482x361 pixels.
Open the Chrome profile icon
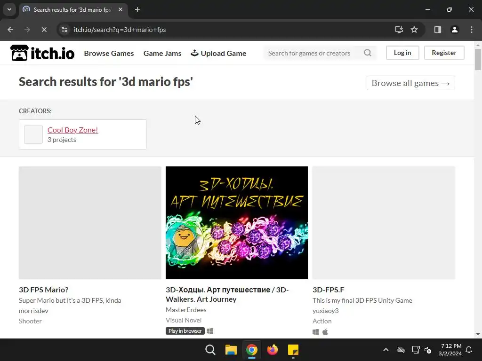click(455, 30)
